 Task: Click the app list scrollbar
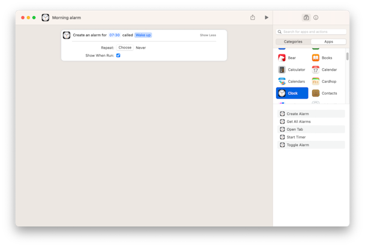tap(348, 56)
